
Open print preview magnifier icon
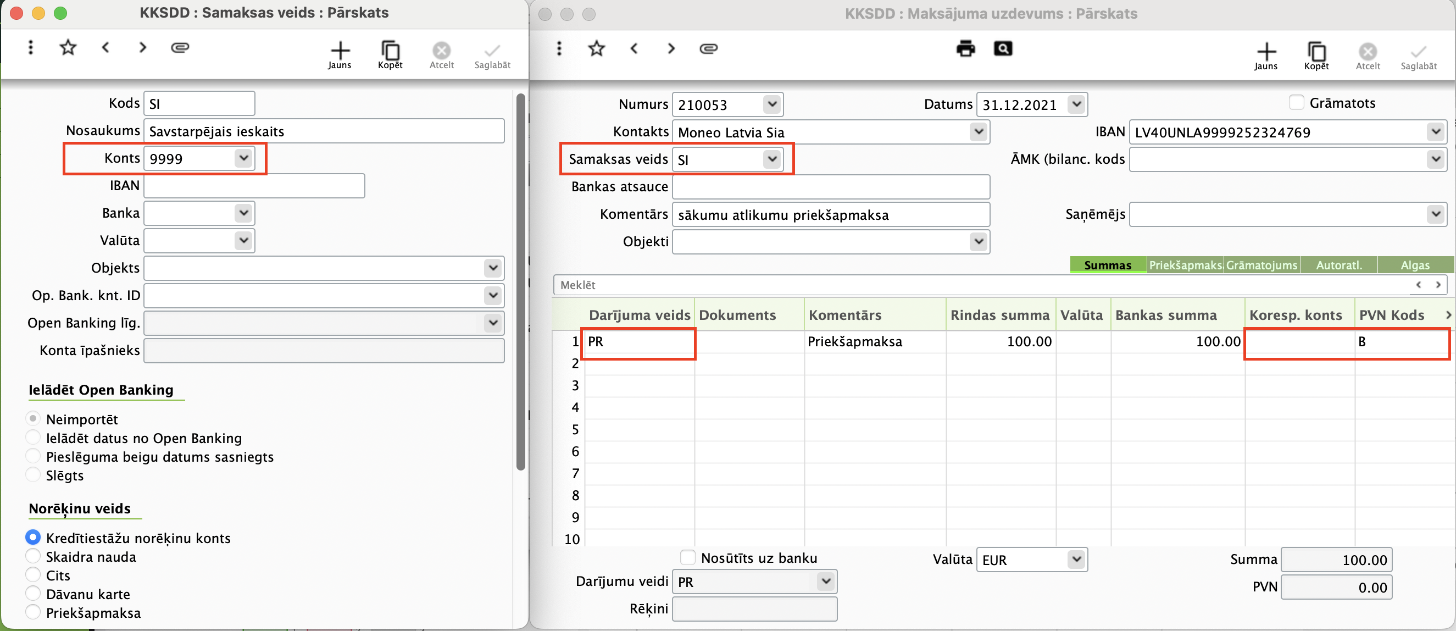coord(1003,48)
